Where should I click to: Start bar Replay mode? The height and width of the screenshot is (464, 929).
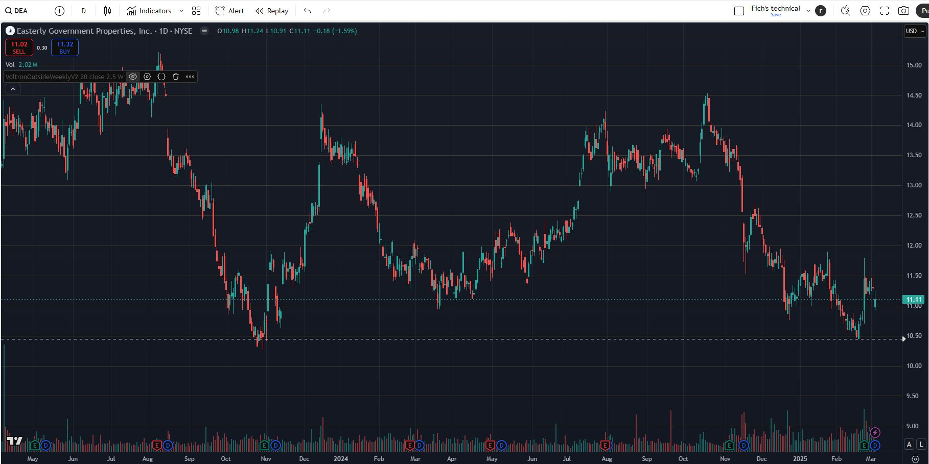(272, 11)
